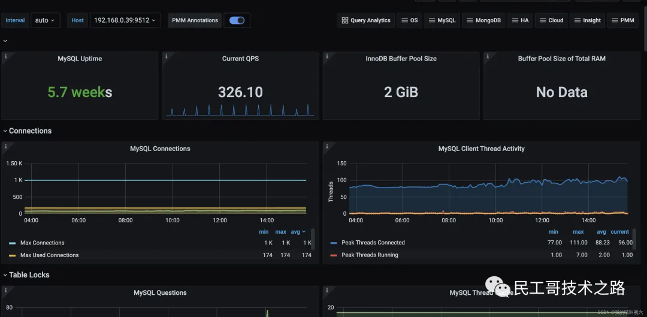This screenshot has height=317, width=647.
Task: Click info icon on MySQL Client Thread Activity panel
Action: pyautogui.click(x=327, y=146)
